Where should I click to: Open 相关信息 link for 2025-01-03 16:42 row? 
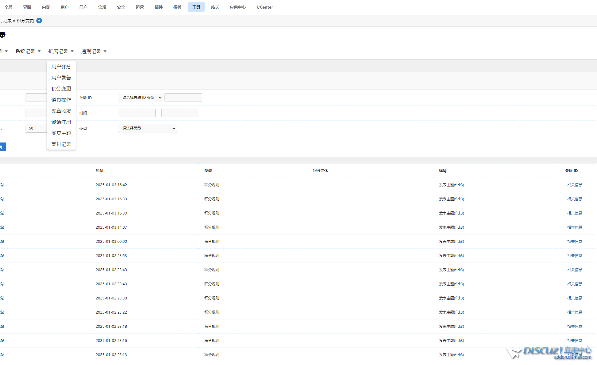(x=575, y=185)
